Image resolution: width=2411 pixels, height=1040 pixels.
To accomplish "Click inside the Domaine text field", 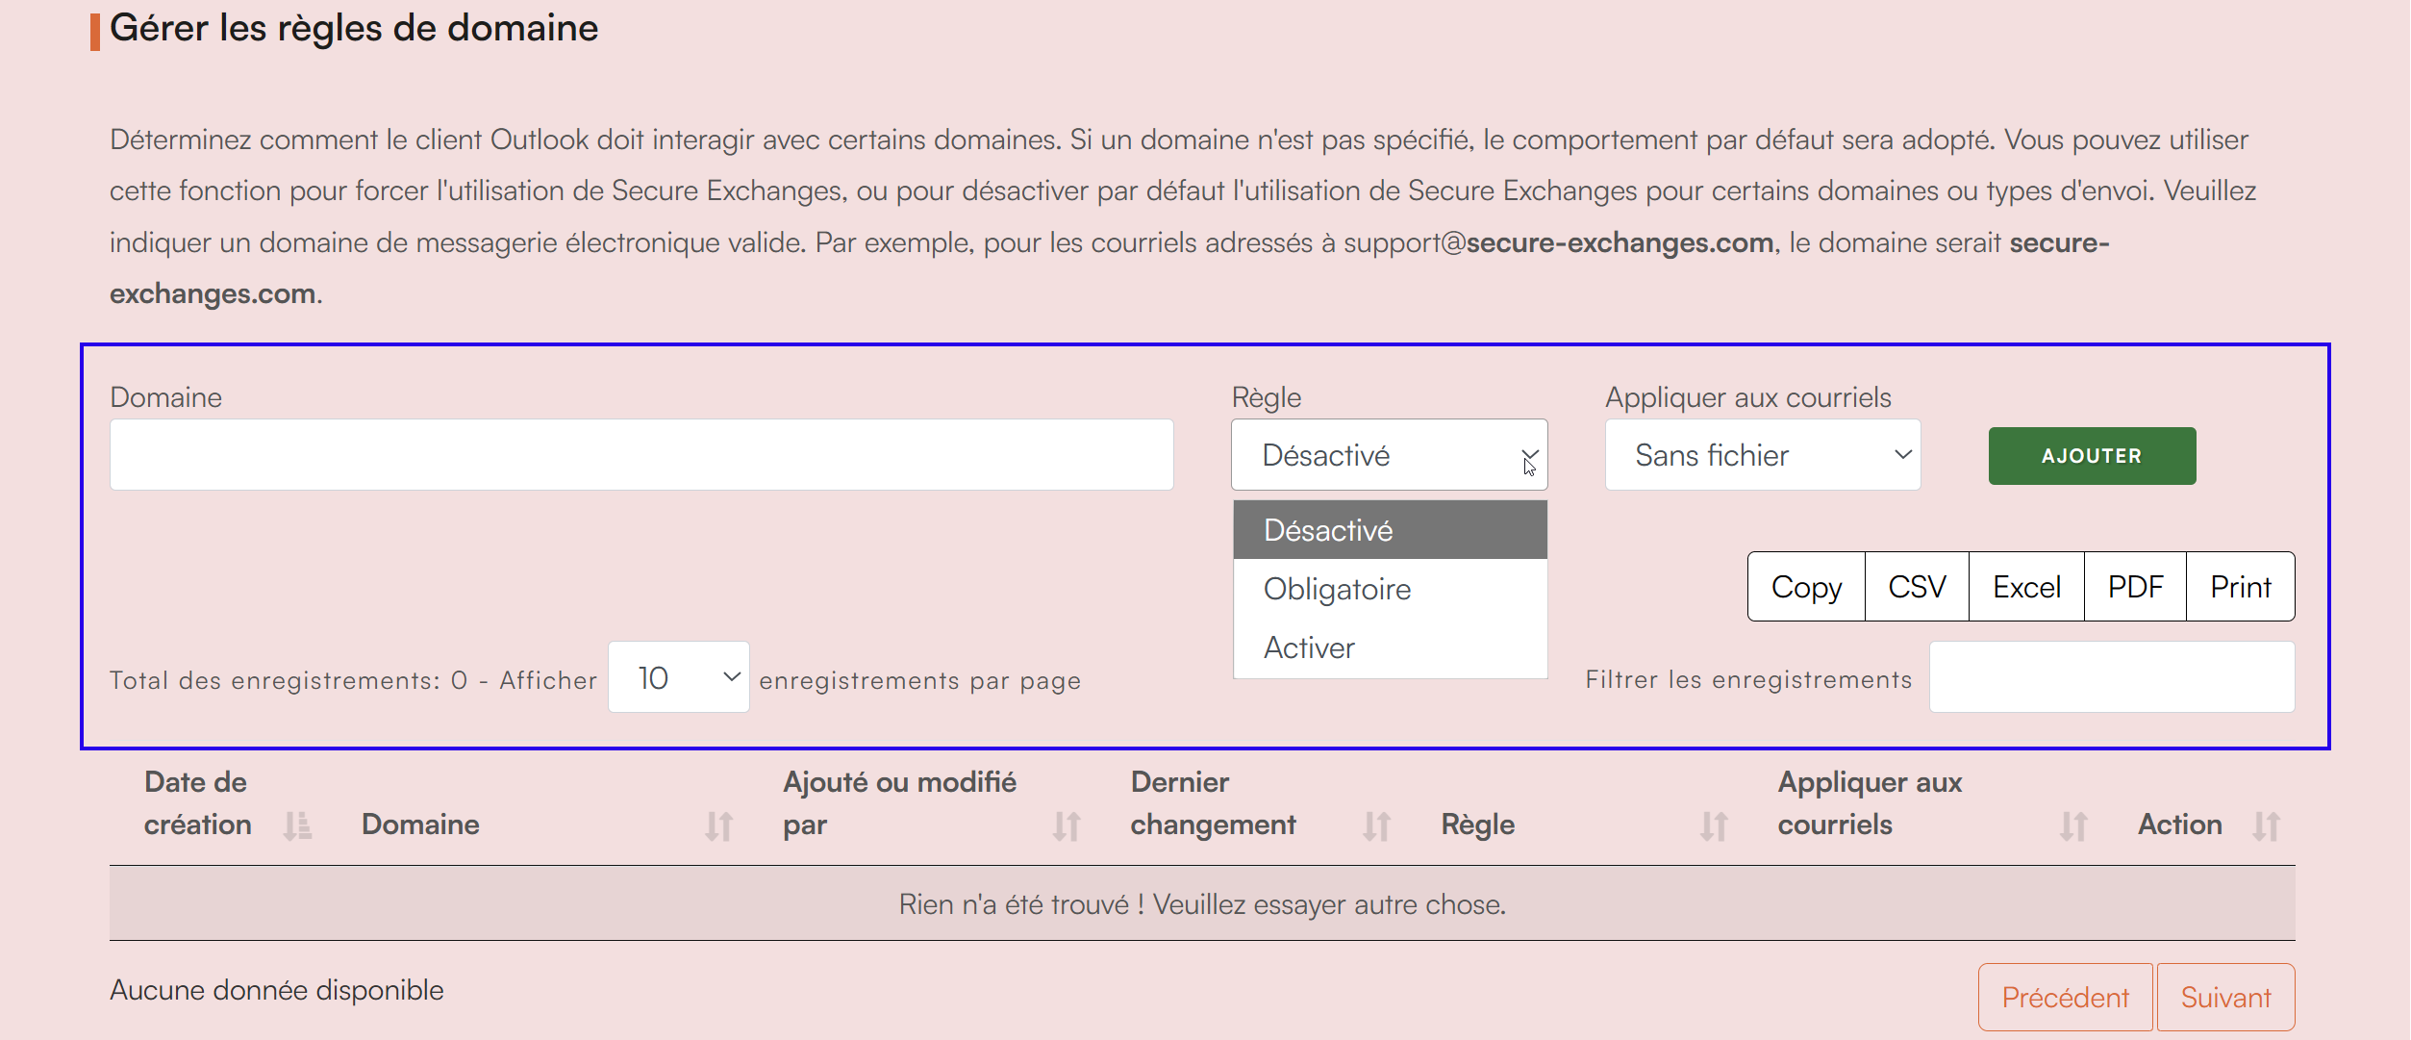I will (640, 455).
